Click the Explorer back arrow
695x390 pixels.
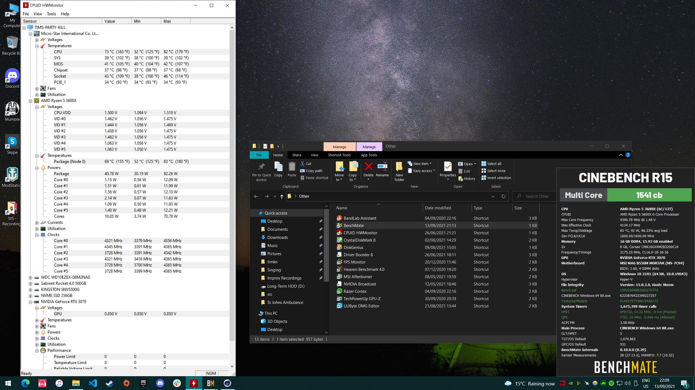point(256,196)
